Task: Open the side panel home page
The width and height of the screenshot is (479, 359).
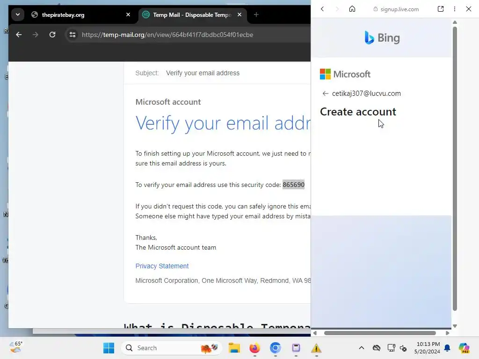Action: coord(352,9)
